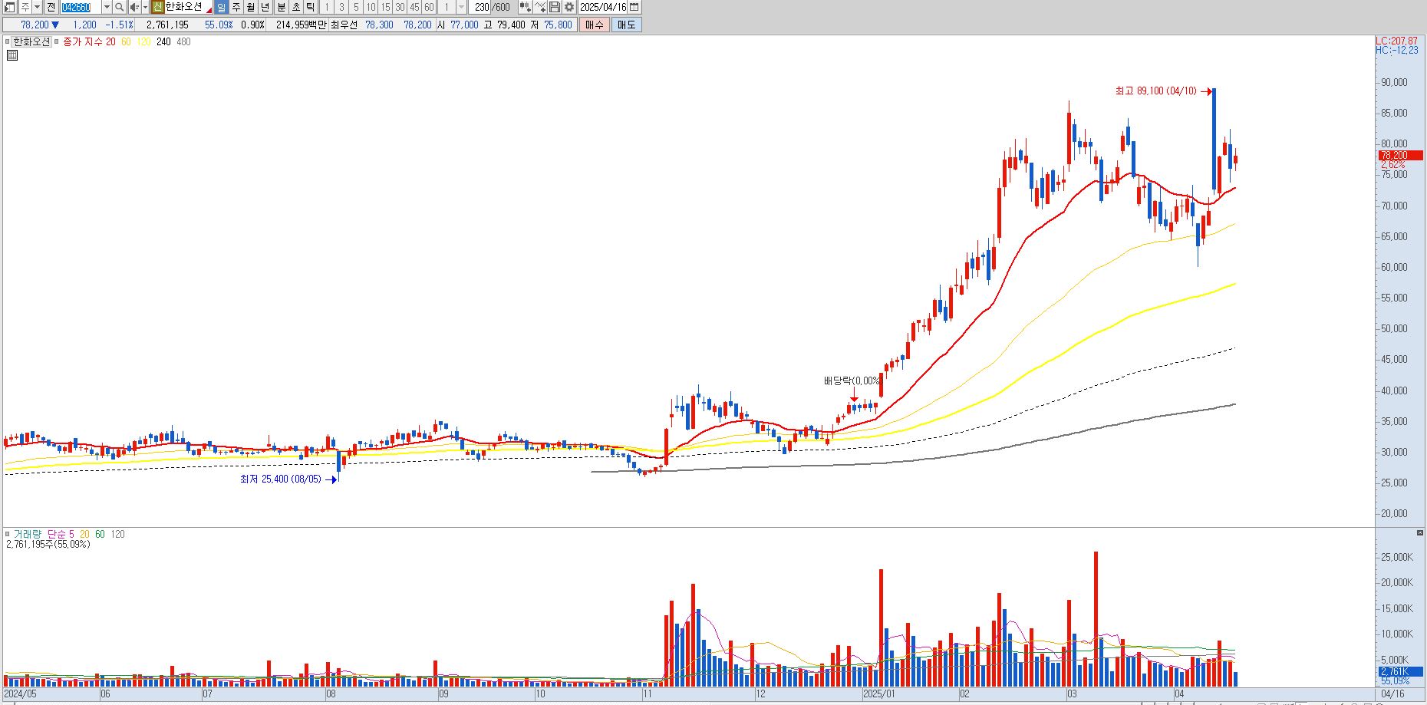Save chart with the floppy disk icon
Image resolution: width=1427 pixels, height=705 pixels.
(555, 7)
